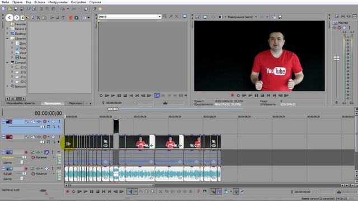Stop timeline playback in bottom transport
Image resolution: width=358 pixels, height=201 pixels.
pos(97,192)
